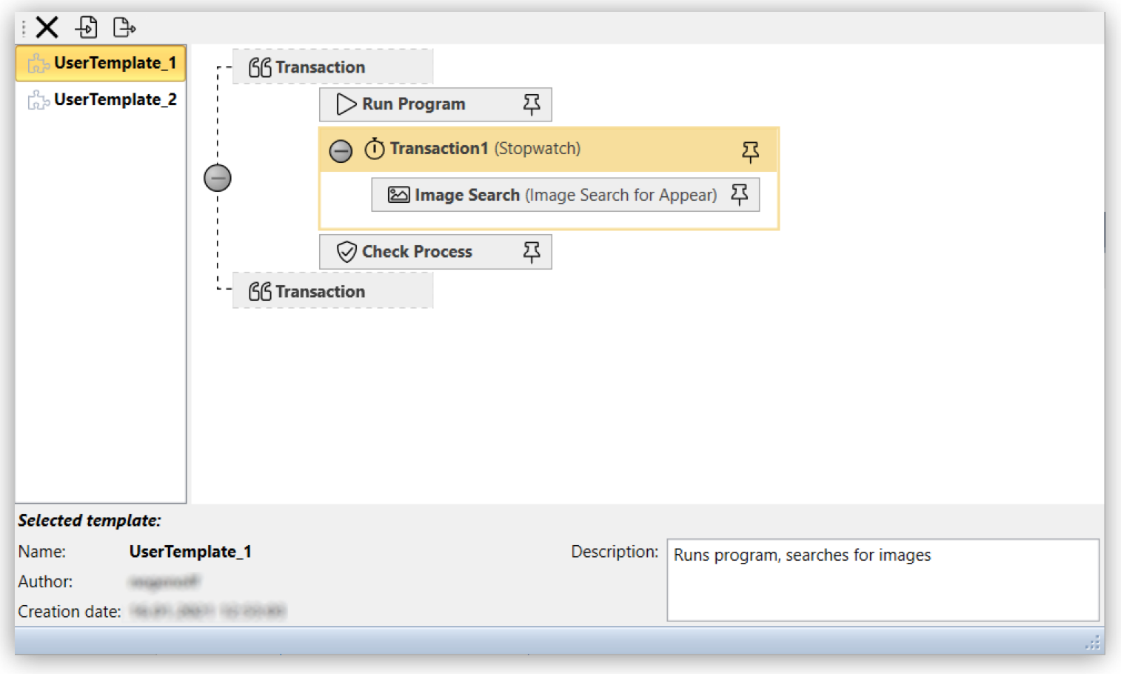This screenshot has width=1121, height=674.
Task: Click the delete template X icon
Action: [47, 27]
